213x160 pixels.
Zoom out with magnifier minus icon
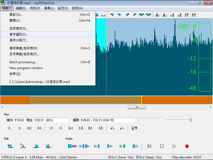pyautogui.click(x=122, y=128)
